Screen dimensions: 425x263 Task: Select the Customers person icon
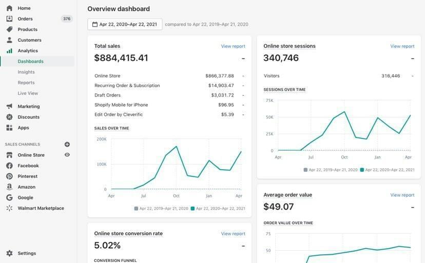[9, 40]
